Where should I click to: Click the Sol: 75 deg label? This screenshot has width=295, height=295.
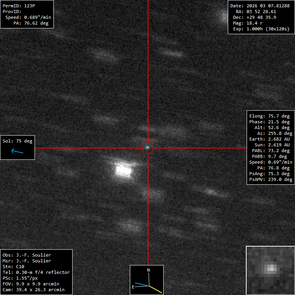coord(18,141)
